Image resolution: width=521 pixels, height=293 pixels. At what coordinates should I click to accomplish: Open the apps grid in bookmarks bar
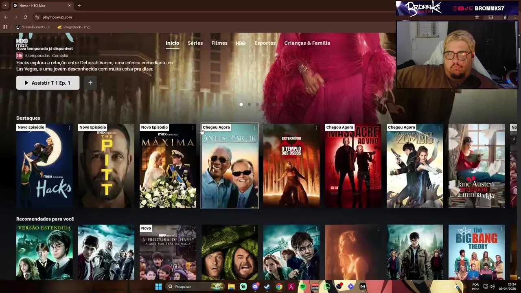(x=5, y=27)
